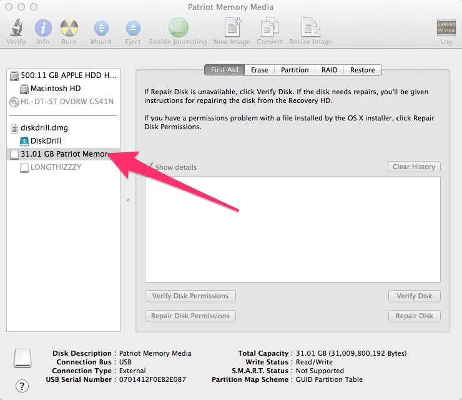462x400 pixels.
Task: Click the Write Status value Read/Write
Action: point(314,362)
